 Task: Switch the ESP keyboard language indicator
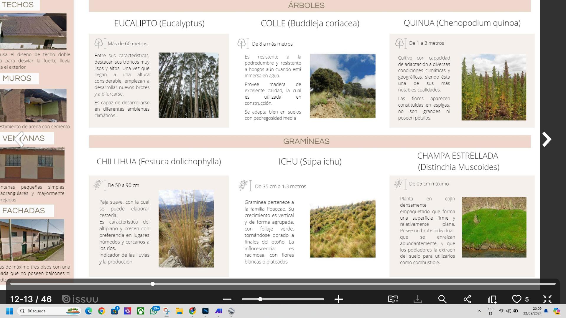490,311
